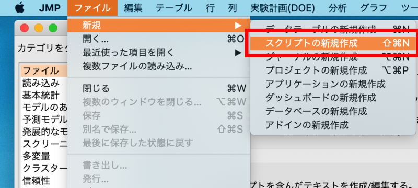Choose アドインの新規作成

click(x=334, y=124)
